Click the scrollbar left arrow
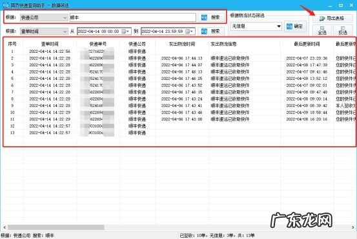This screenshot has width=357, height=239. tap(5, 227)
